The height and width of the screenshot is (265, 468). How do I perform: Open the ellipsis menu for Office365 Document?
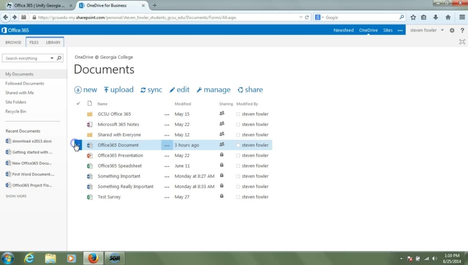tap(167, 145)
